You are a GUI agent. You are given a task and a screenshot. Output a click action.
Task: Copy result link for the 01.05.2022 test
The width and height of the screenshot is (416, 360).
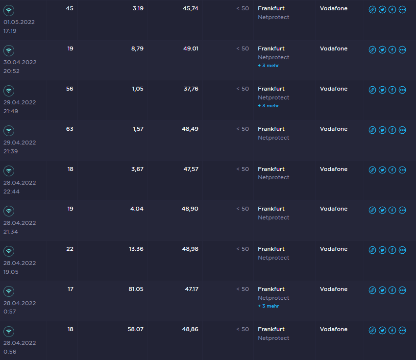[x=372, y=10]
